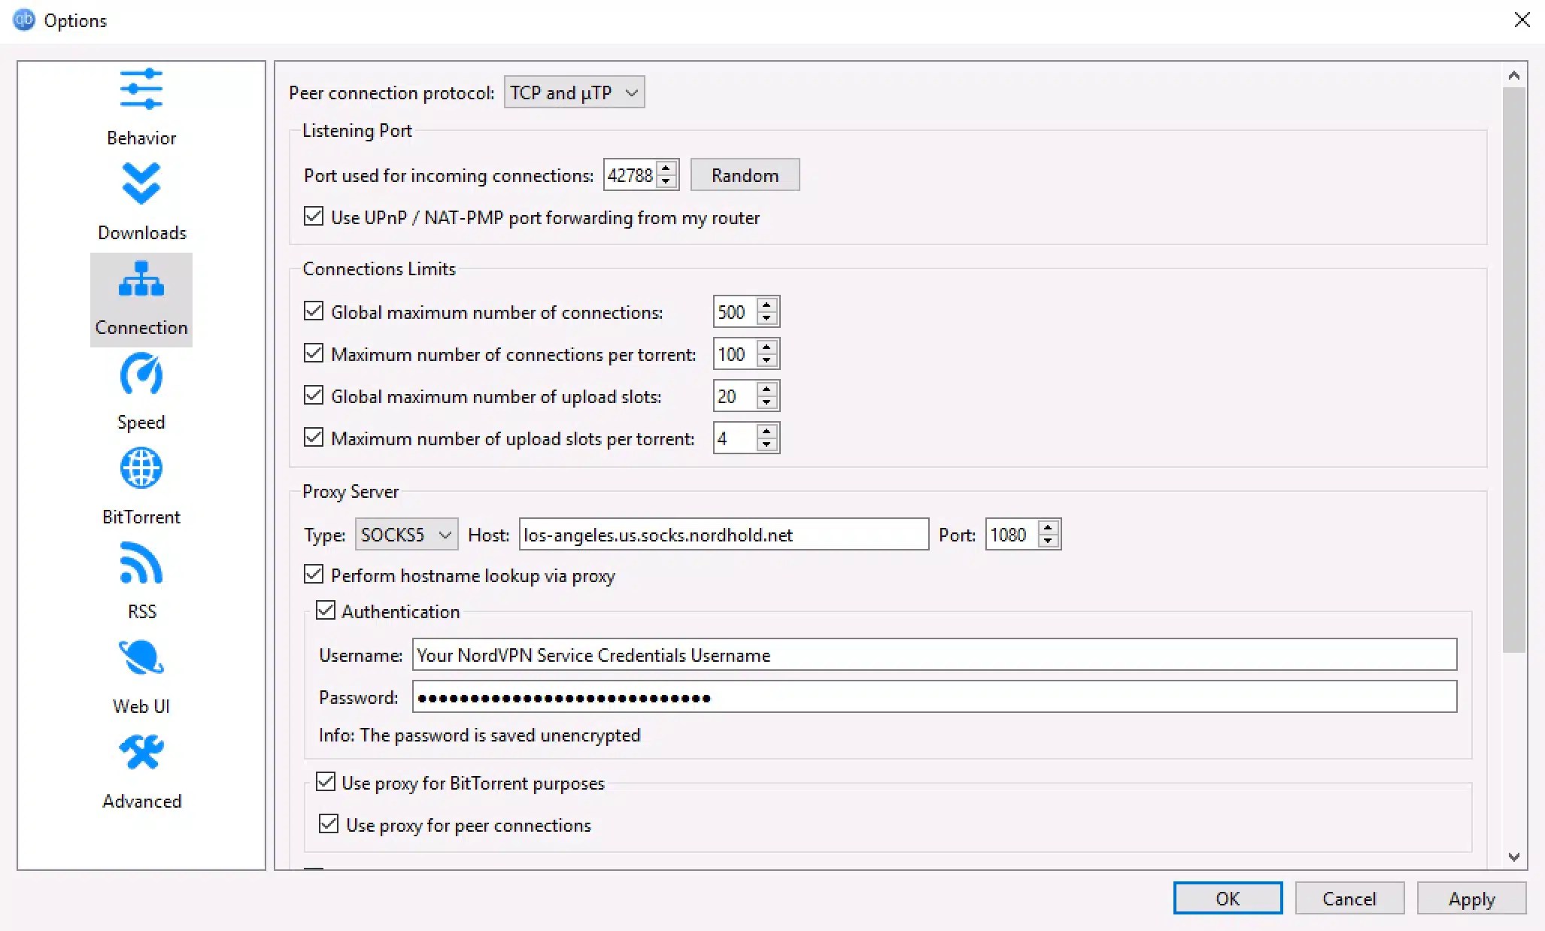Viewport: 1545px width, 931px height.
Task: Open the Advanced tools icon
Action: [141, 753]
